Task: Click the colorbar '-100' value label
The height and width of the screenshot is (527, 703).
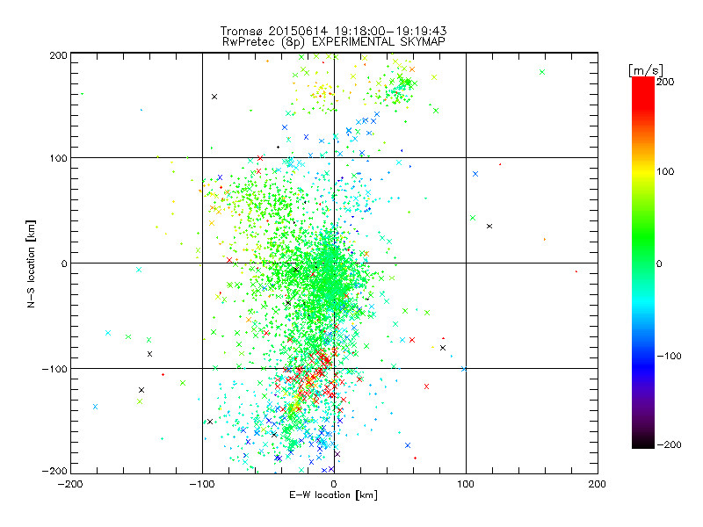Action: coord(669,356)
